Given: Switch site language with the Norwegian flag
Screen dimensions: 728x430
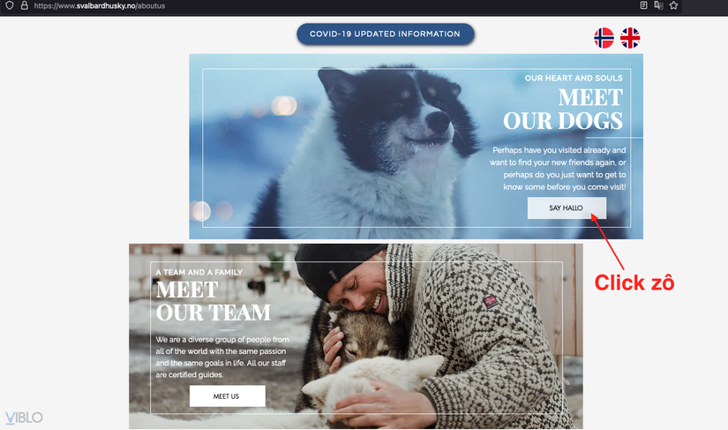Looking at the screenshot, I should [x=604, y=38].
